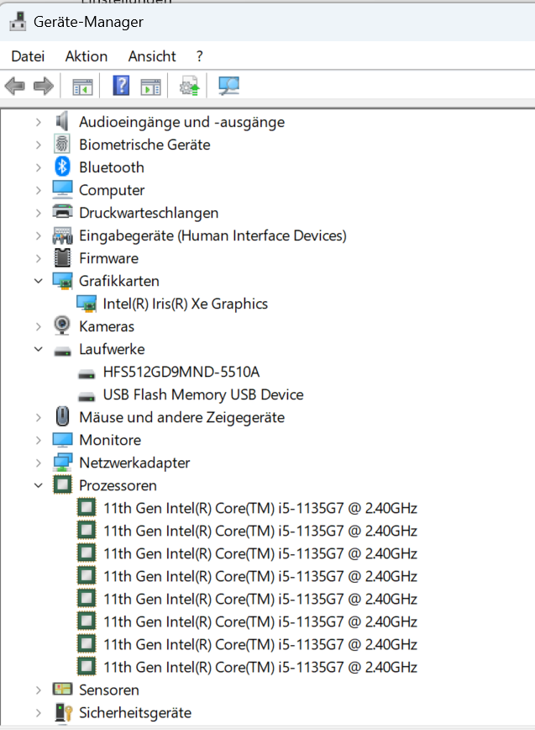Viewport: 535px width, 730px height.
Task: Select the Mäuse mouse icon
Action: coord(62,416)
